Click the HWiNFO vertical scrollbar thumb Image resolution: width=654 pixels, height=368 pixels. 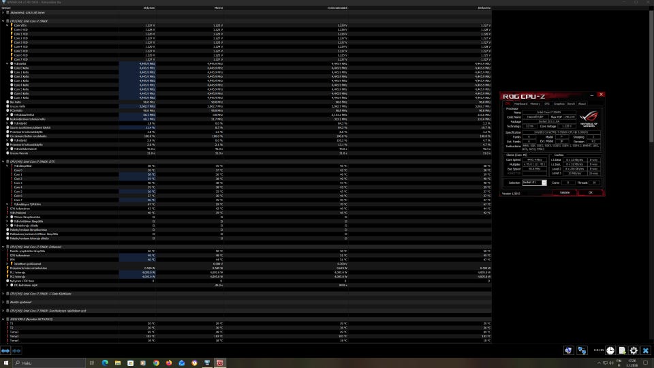651,76
